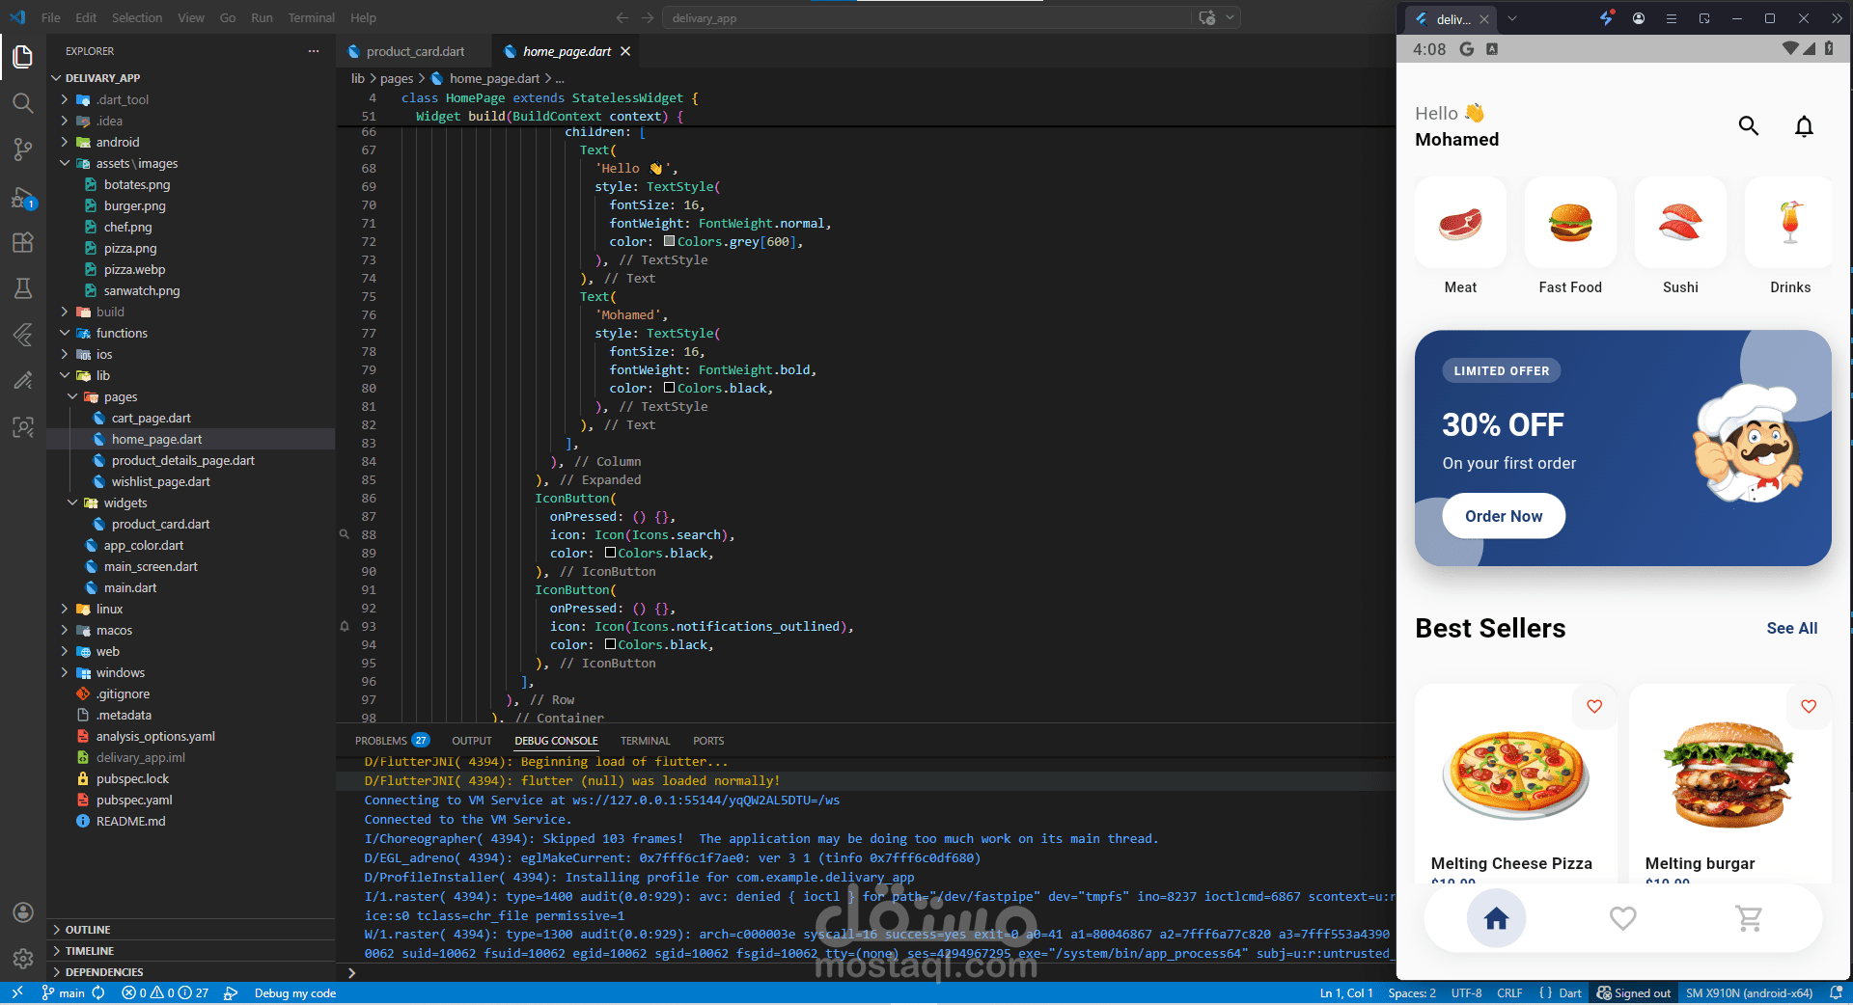Expand the OUTLINE section
This screenshot has height=1005, width=1853.
[191, 930]
